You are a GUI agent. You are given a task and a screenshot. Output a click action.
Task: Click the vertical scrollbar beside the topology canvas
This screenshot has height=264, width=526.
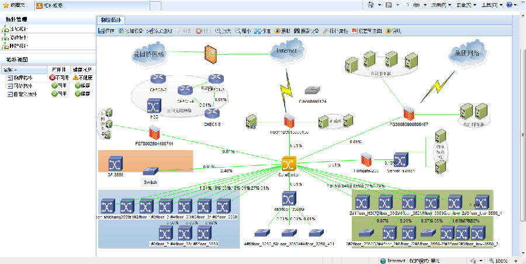click(x=522, y=134)
